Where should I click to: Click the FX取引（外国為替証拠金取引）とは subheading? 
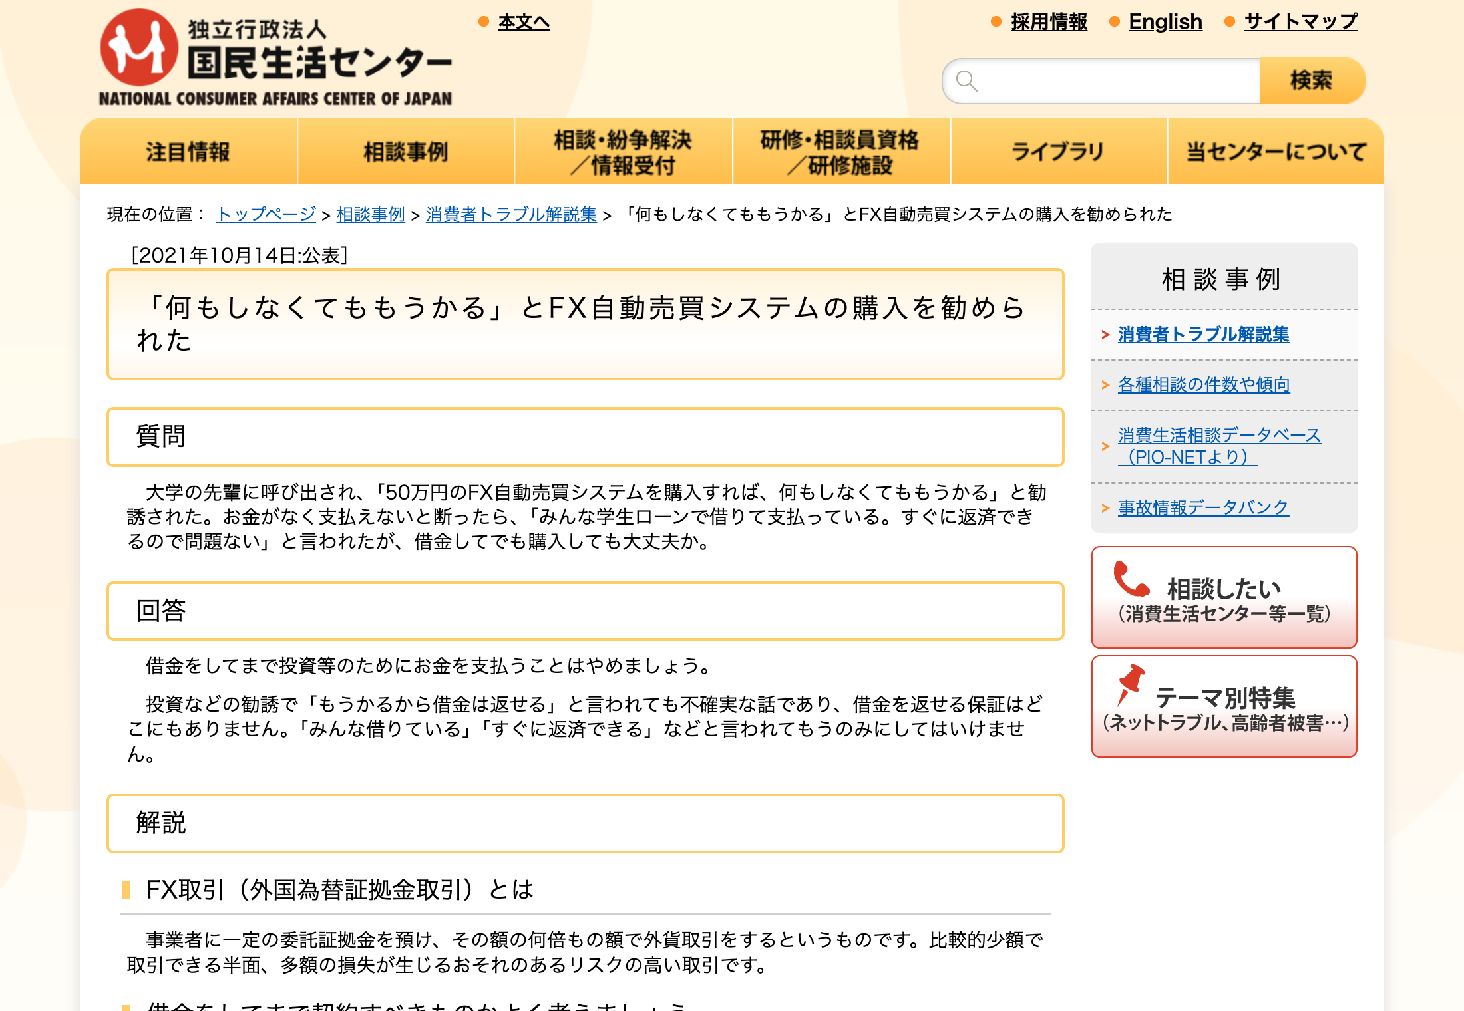(x=339, y=890)
